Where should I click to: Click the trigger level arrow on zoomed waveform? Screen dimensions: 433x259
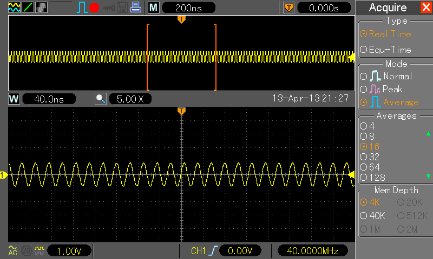pos(351,175)
